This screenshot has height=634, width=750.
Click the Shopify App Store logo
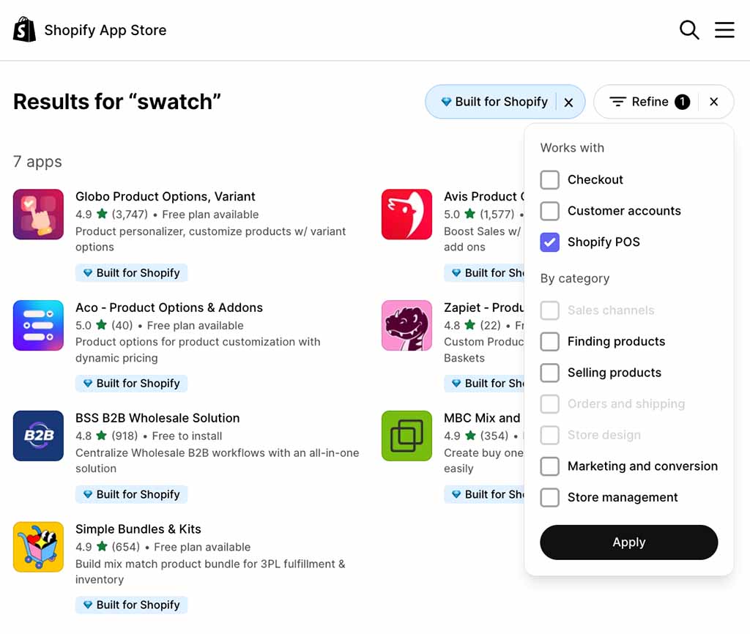[x=88, y=30]
